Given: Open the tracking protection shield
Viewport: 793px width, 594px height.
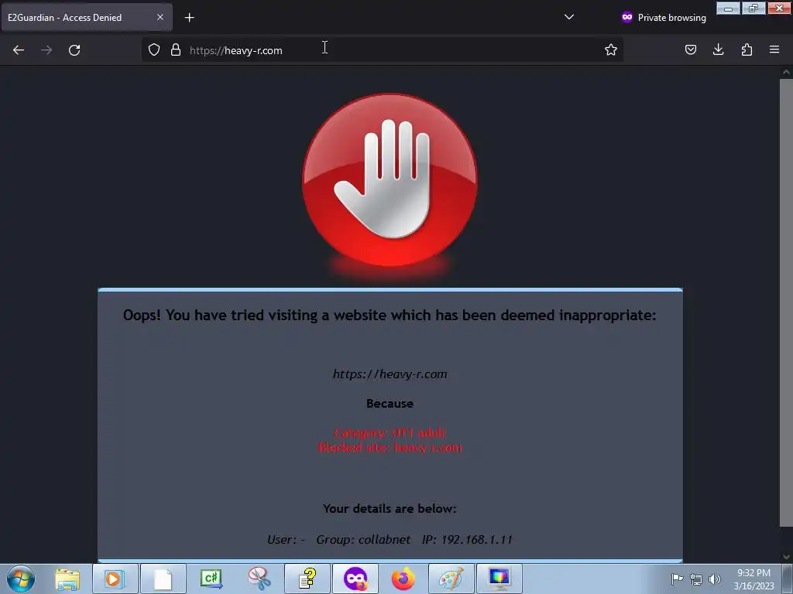Looking at the screenshot, I should (x=154, y=50).
